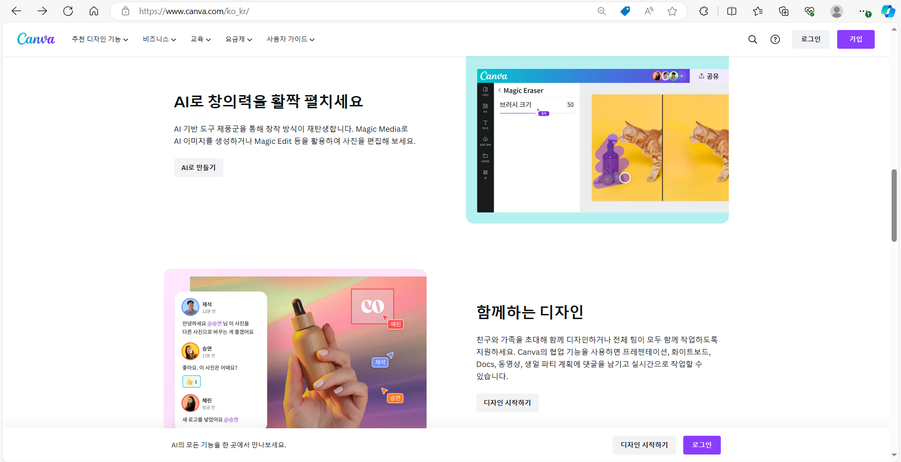The height and width of the screenshot is (462, 901).
Task: Click the 함께하는 디자인 heading
Action: click(530, 312)
